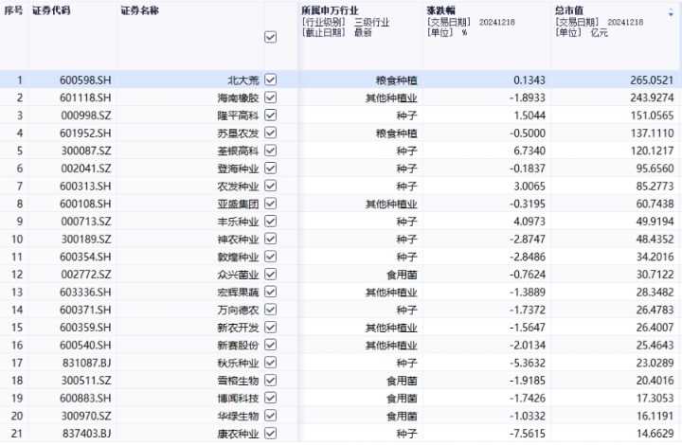Toggle the select-all checkbox in header
Image resolution: width=682 pixels, height=445 pixels.
click(270, 37)
